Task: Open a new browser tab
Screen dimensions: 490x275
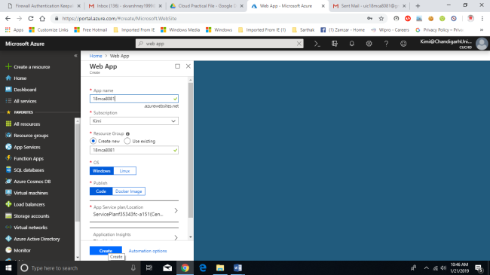Action: coord(418,6)
